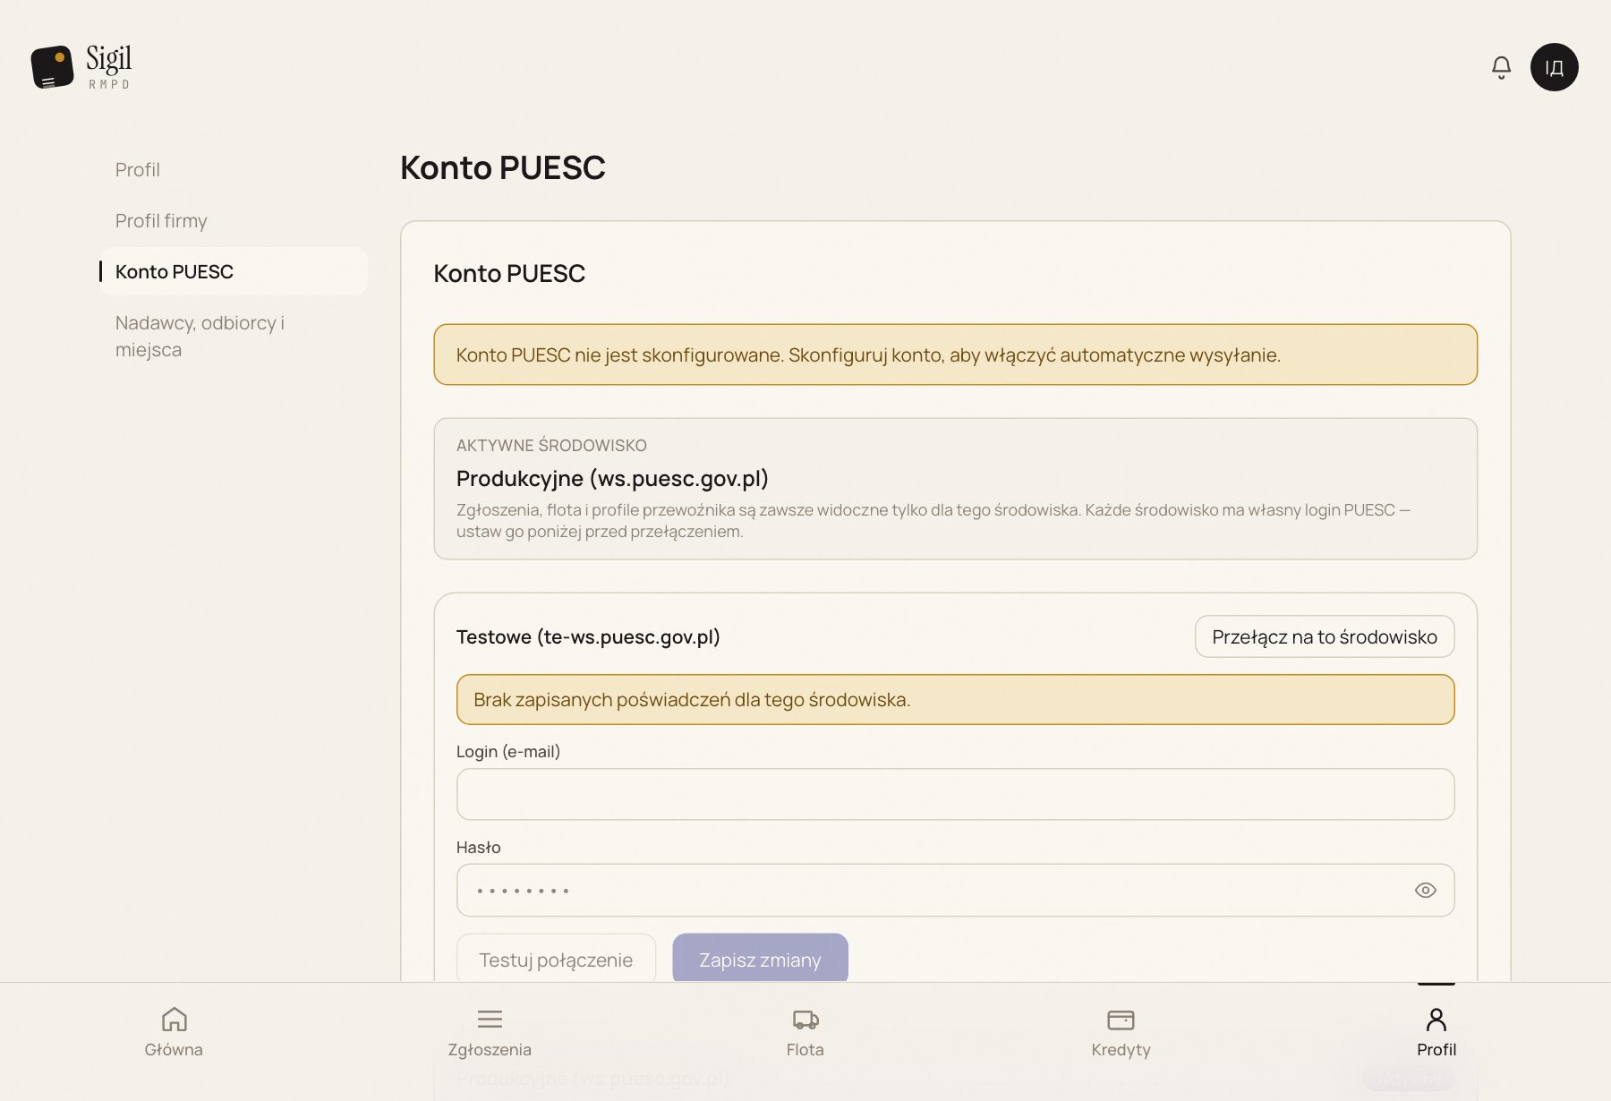Image resolution: width=1611 pixels, height=1101 pixels.
Task: Go to Główna home tab
Action: coord(174,1032)
